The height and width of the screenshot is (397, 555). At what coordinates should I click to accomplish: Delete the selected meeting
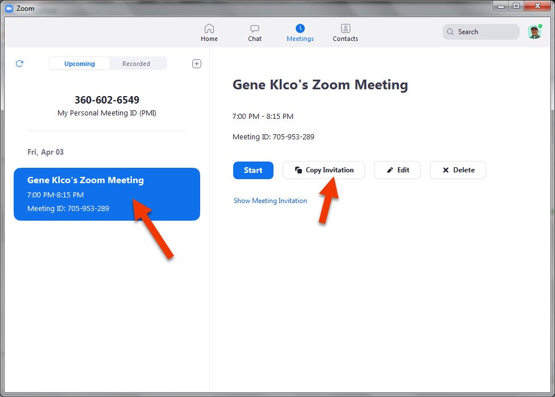point(458,170)
